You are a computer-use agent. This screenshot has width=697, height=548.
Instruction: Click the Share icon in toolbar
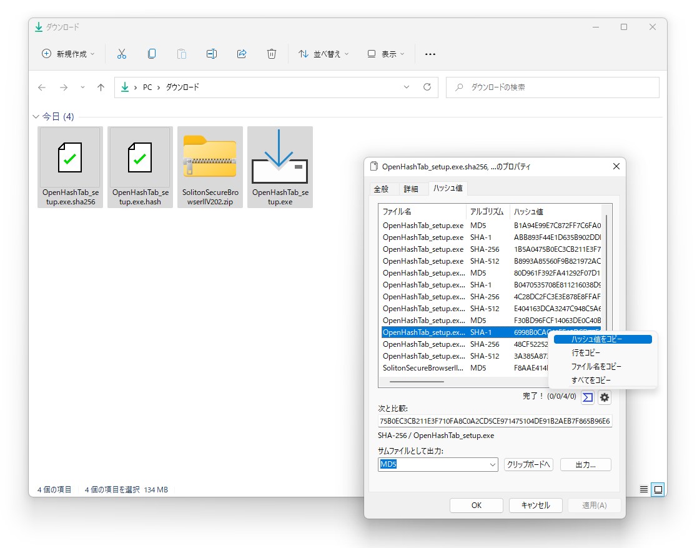pyautogui.click(x=242, y=54)
